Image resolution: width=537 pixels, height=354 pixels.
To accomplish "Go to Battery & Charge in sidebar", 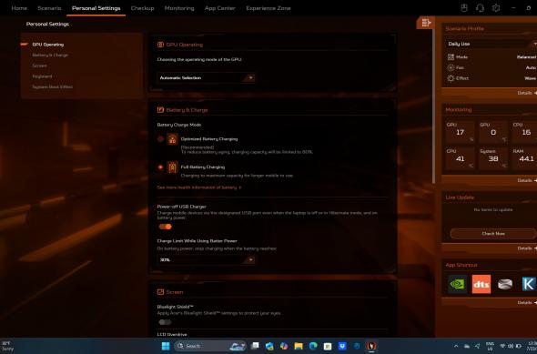I will (50, 56).
